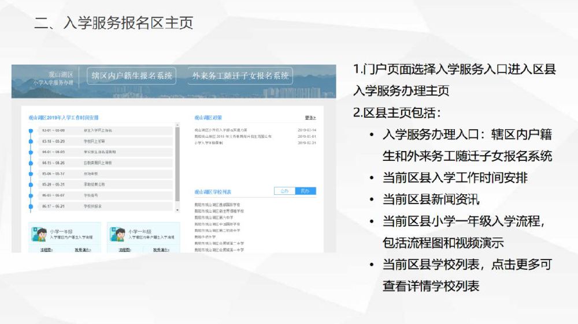This screenshot has height=324, width=578.
Task: Click text 包括流程图和视频演示
Action: [443, 243]
